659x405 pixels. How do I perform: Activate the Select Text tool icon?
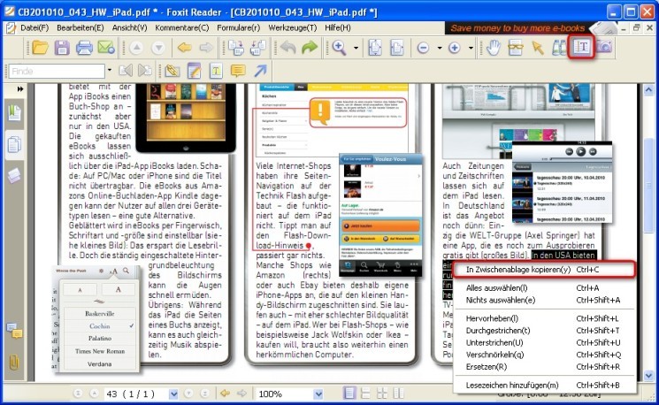coord(581,47)
